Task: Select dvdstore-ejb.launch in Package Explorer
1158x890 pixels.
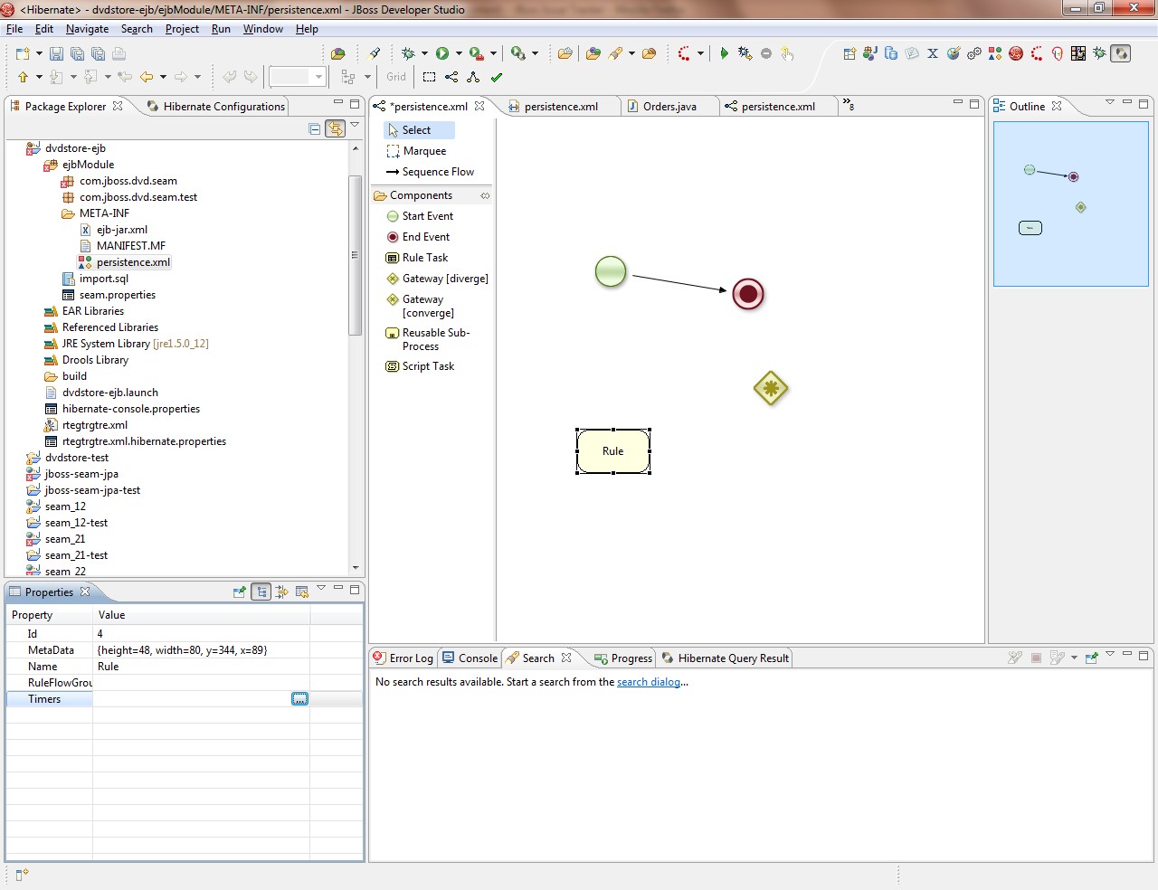Action: point(109,393)
